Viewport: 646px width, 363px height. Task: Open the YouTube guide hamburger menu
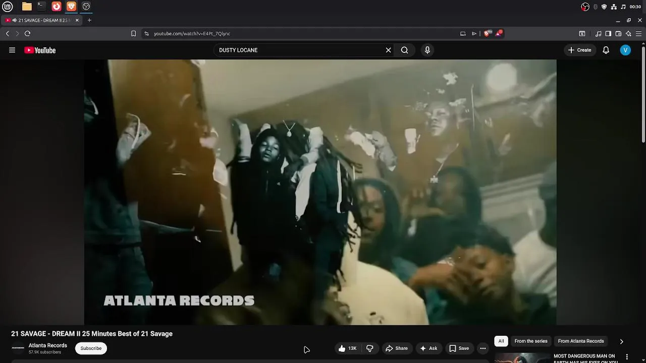point(12,50)
